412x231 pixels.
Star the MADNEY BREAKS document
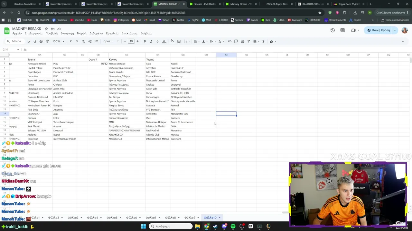[46, 29]
